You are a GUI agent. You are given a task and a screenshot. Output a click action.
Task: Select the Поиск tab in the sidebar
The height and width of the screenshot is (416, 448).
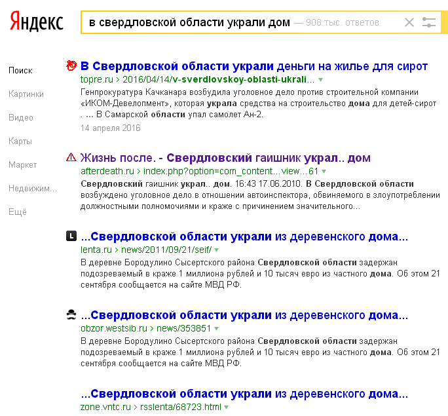click(20, 71)
